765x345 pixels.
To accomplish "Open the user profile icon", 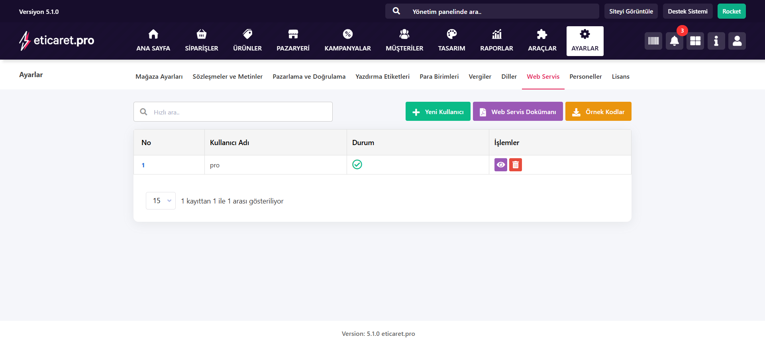I will (737, 41).
